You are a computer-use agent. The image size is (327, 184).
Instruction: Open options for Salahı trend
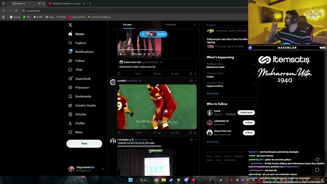tap(253, 74)
